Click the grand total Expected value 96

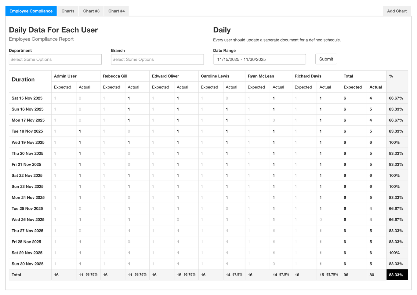point(346,275)
